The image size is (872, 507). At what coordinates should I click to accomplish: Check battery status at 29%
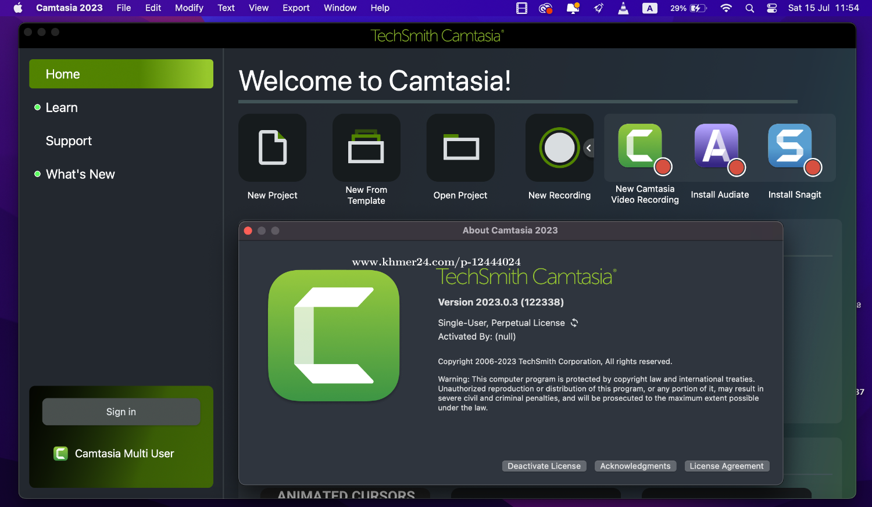[688, 8]
